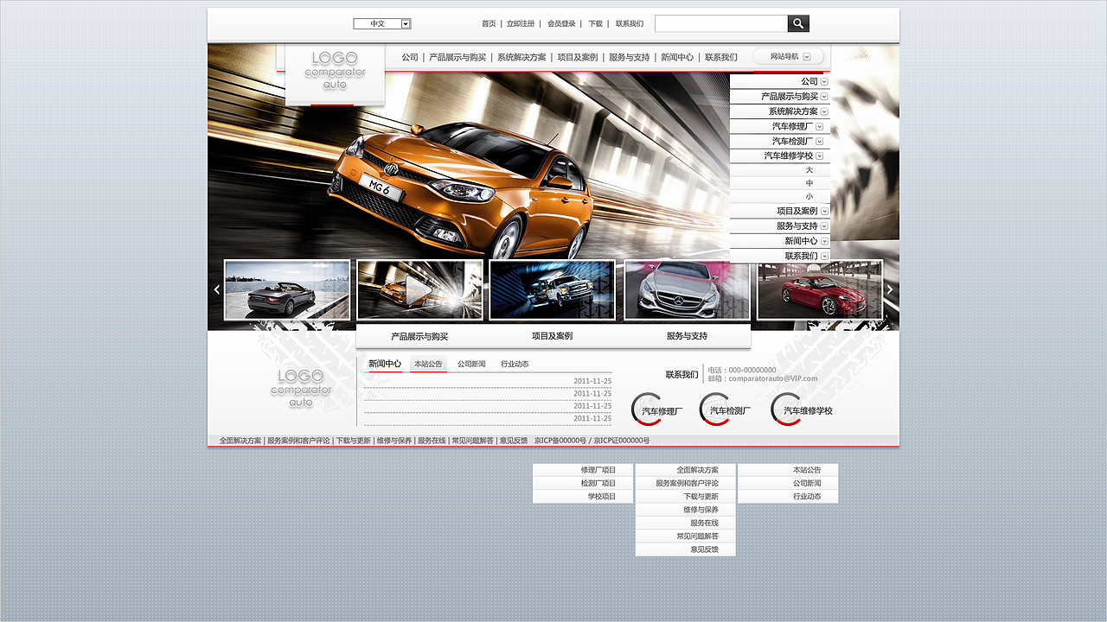Select the silver Mercedes thumbnail
Image resolution: width=1107 pixels, height=622 pixels.
click(x=687, y=290)
